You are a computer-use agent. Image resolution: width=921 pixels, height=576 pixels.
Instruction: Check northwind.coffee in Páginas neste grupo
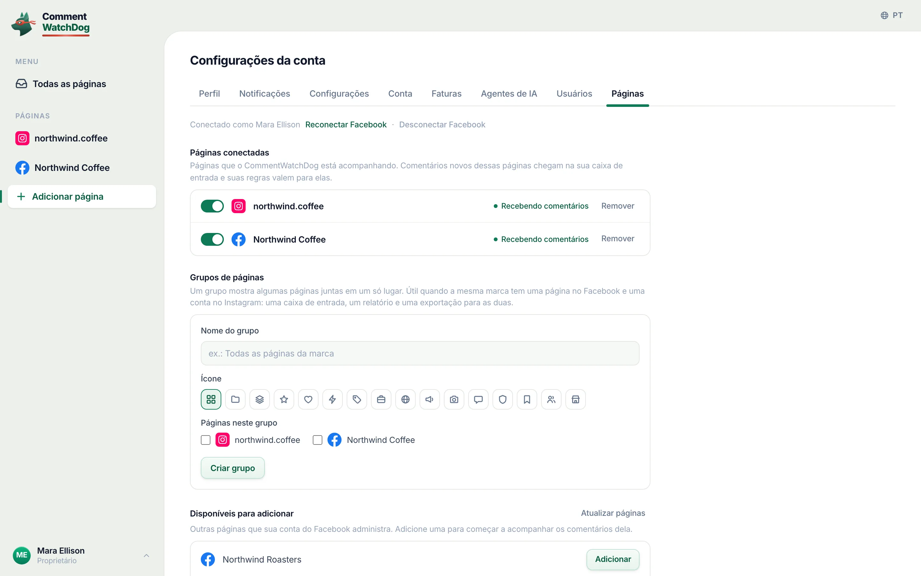coord(206,440)
